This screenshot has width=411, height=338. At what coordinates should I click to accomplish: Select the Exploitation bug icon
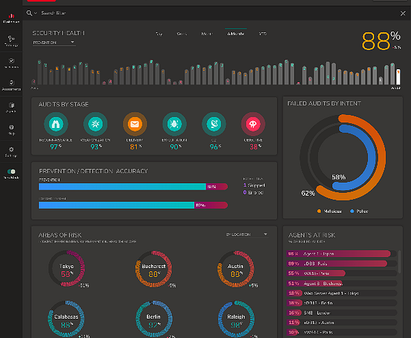pyautogui.click(x=174, y=124)
